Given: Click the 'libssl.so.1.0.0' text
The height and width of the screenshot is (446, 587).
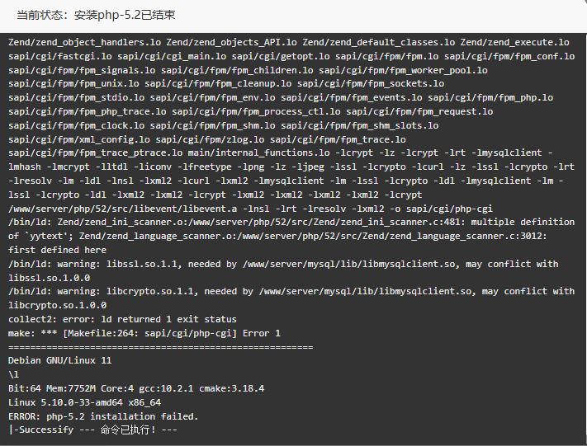Looking at the screenshot, I should tap(49, 278).
